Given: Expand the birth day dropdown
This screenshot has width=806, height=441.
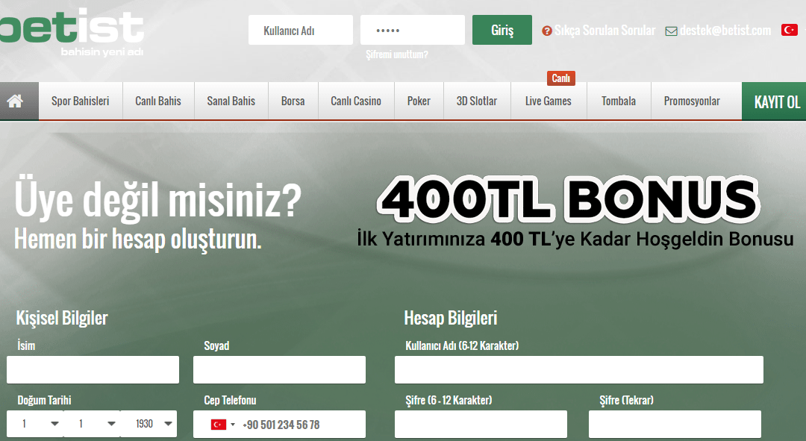Looking at the screenshot, I should pos(35,424).
